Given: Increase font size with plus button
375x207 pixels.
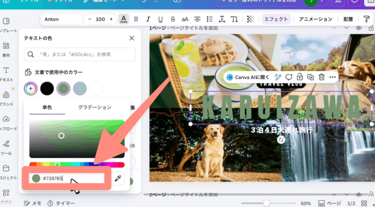Looking at the screenshot, I should [x=111, y=19].
